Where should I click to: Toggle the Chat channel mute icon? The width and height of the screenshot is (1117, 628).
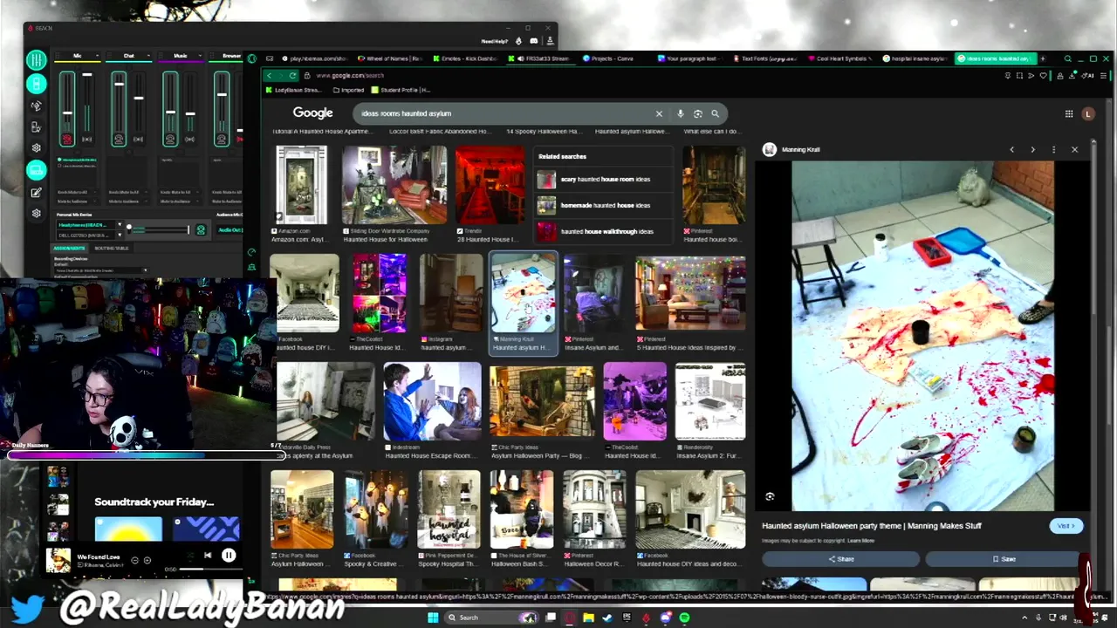point(119,139)
